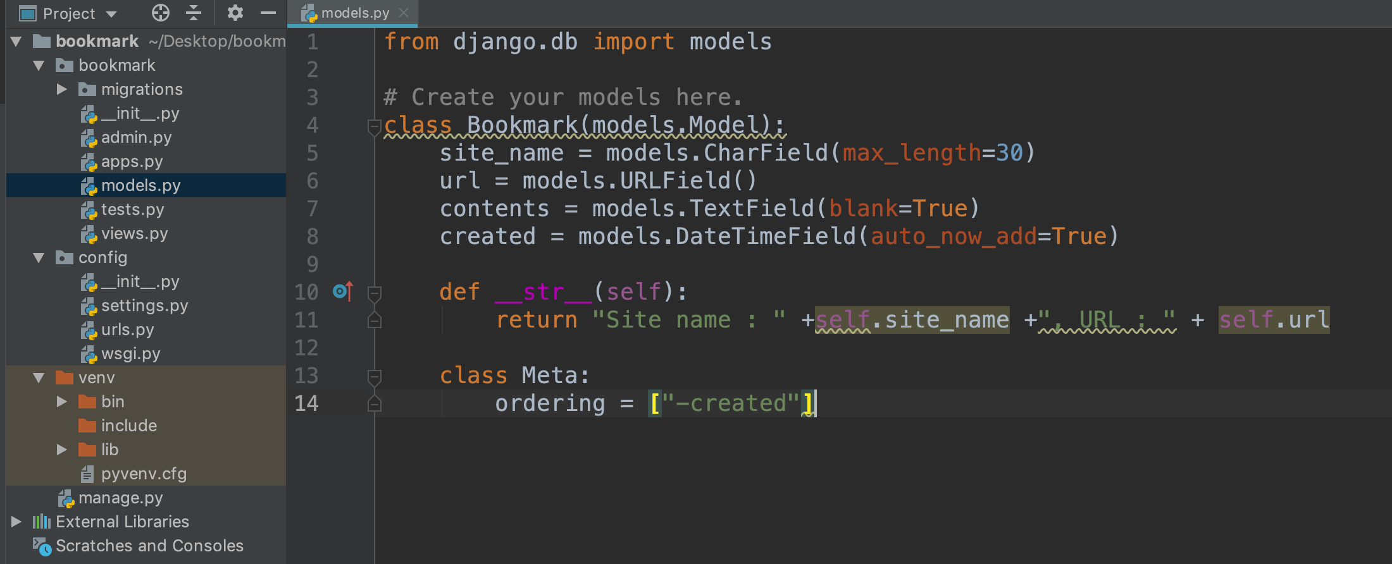Close the models.py tab

pyautogui.click(x=404, y=13)
